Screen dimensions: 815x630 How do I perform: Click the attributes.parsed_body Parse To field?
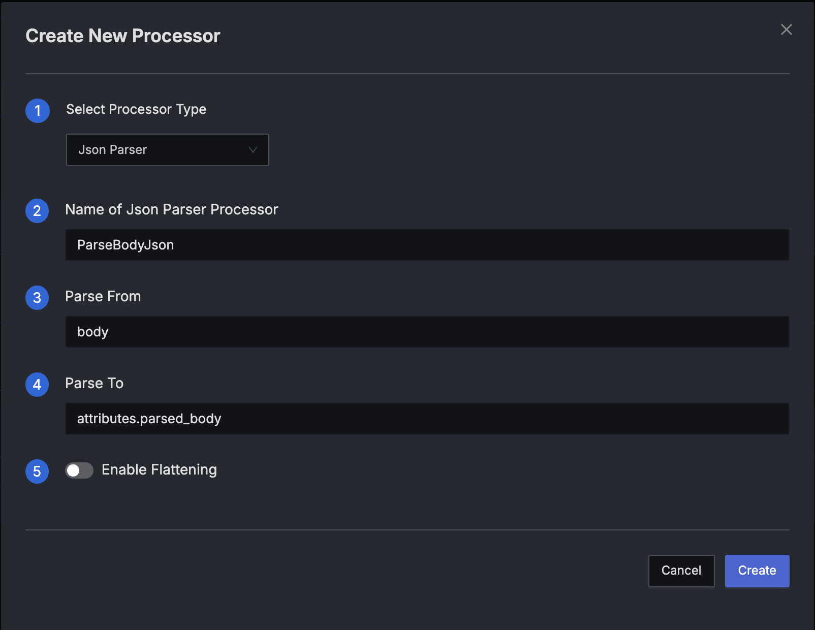pyautogui.click(x=427, y=419)
